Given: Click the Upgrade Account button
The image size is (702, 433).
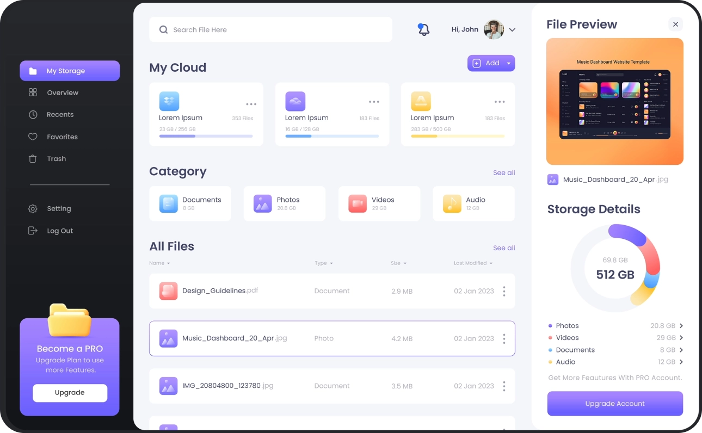Looking at the screenshot, I should click(x=614, y=404).
